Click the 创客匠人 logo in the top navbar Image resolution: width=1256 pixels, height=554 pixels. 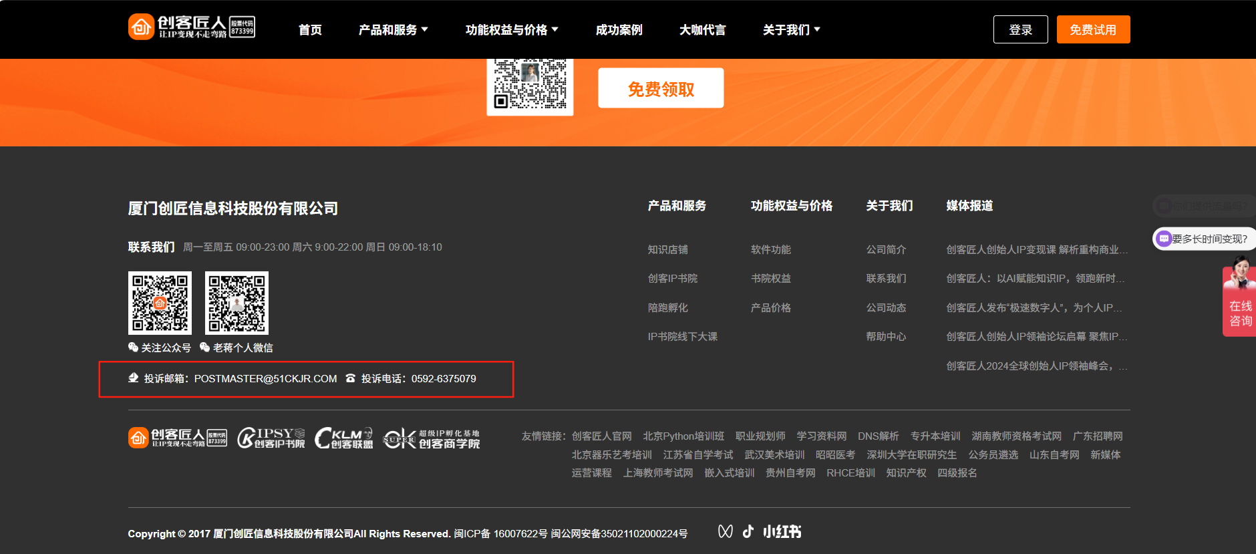click(x=191, y=27)
